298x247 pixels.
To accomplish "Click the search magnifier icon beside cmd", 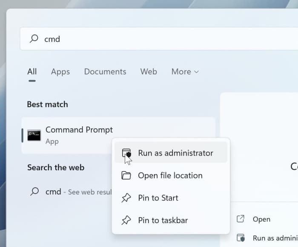I will point(34,39).
